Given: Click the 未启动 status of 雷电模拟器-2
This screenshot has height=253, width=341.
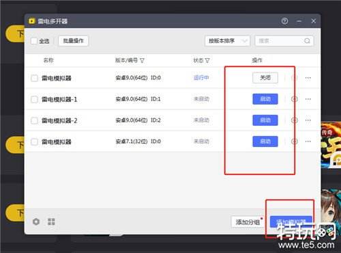Looking at the screenshot, I should point(201,120).
